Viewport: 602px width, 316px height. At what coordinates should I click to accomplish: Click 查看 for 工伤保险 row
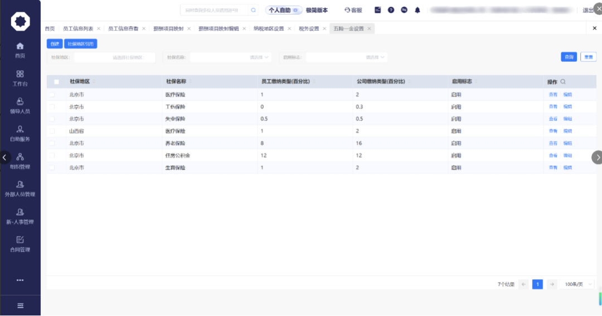(553, 107)
